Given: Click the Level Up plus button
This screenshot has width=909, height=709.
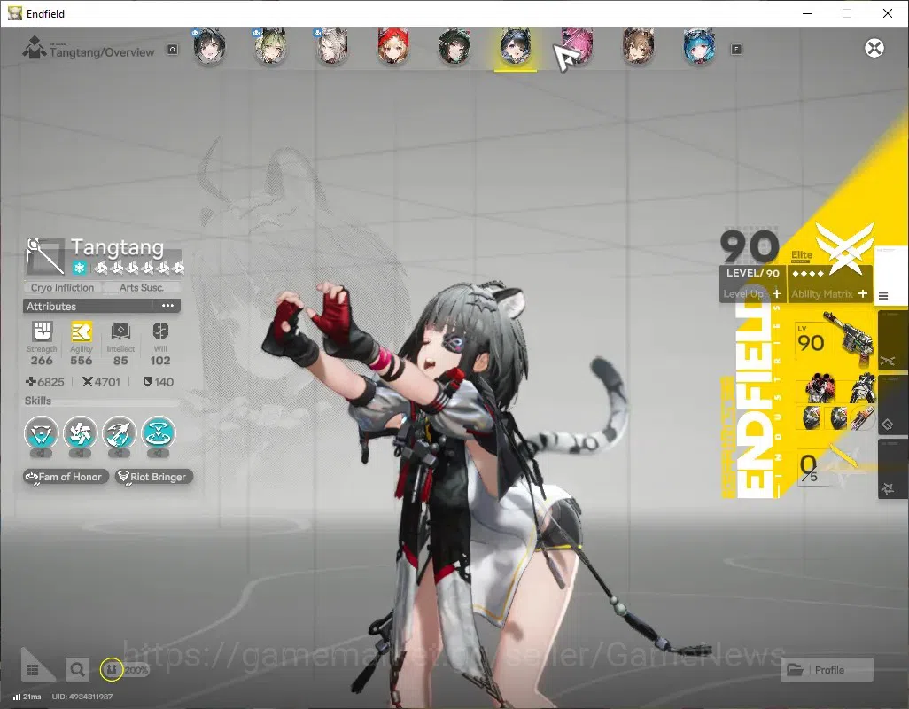Looking at the screenshot, I should [776, 294].
